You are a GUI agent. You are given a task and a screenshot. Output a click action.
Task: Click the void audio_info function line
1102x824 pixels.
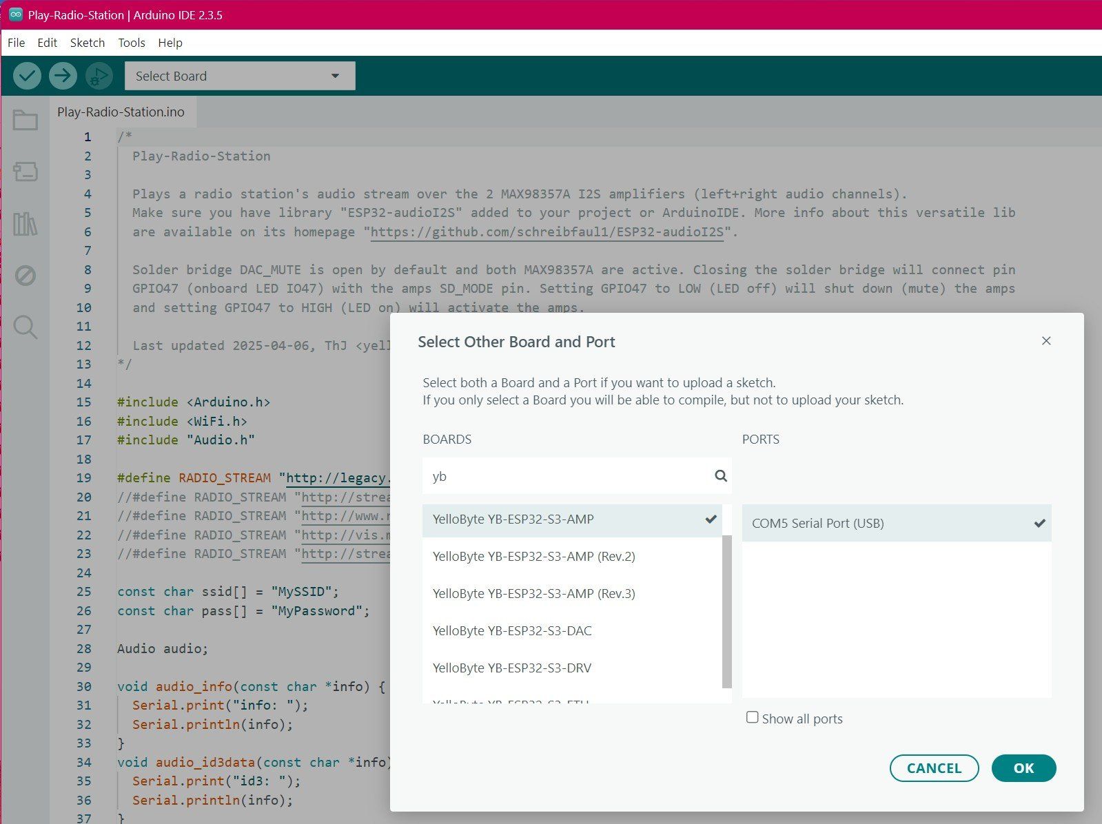coord(251,687)
